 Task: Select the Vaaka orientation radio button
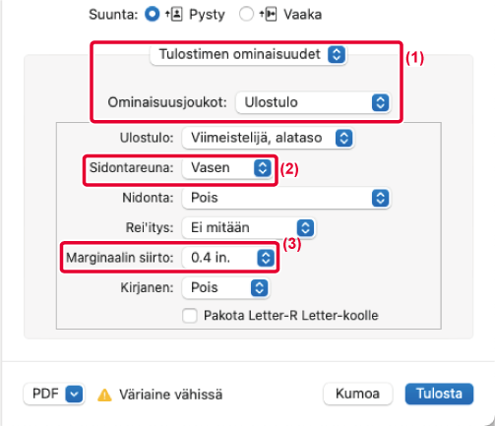(x=246, y=14)
